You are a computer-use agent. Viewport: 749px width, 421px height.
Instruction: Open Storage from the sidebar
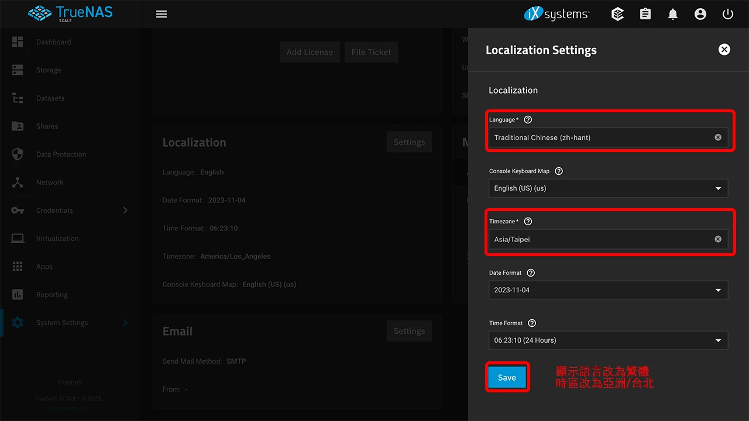click(49, 70)
